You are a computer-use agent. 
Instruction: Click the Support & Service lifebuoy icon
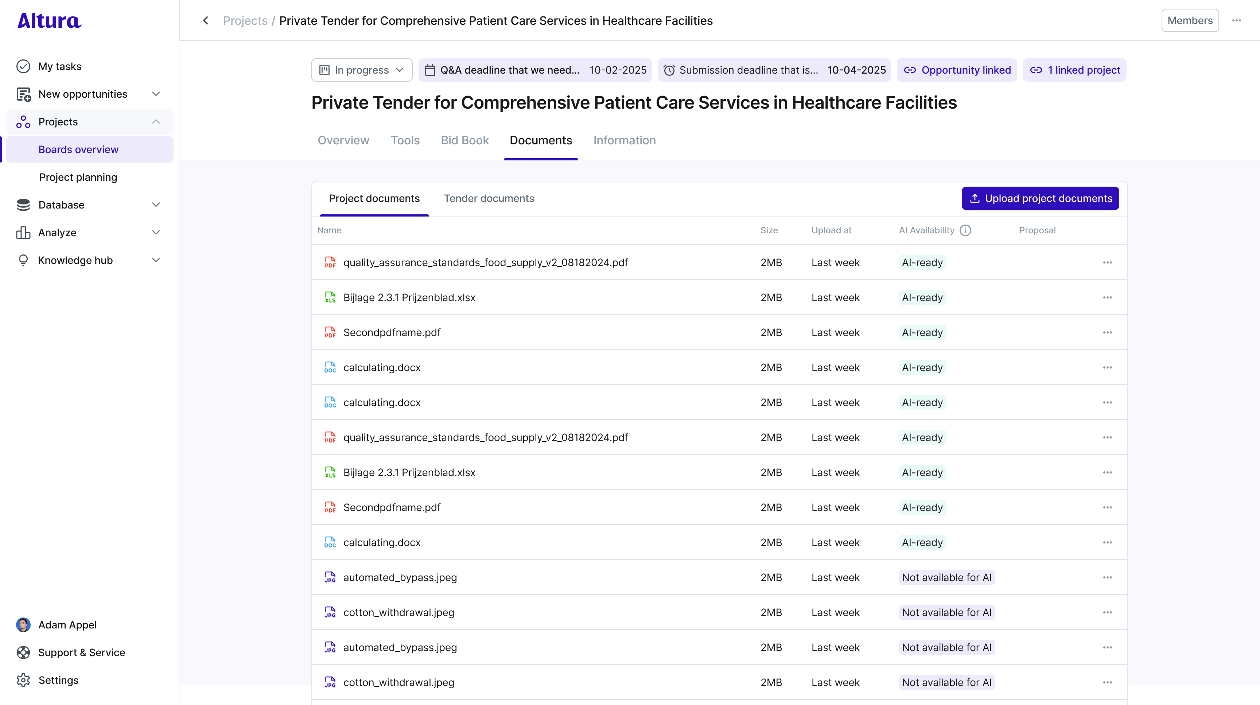point(23,652)
